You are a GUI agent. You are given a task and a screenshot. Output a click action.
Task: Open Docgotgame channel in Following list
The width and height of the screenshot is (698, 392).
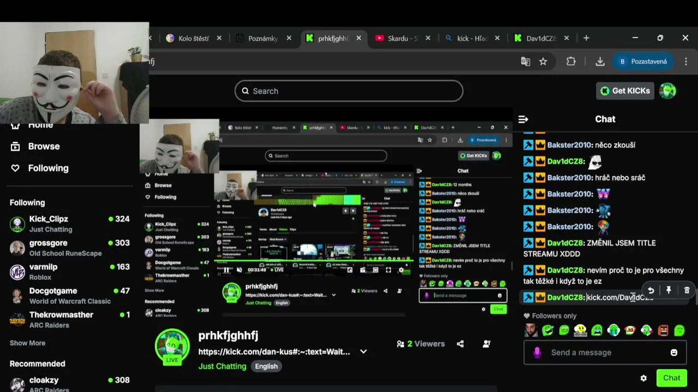pyautogui.click(x=69, y=296)
